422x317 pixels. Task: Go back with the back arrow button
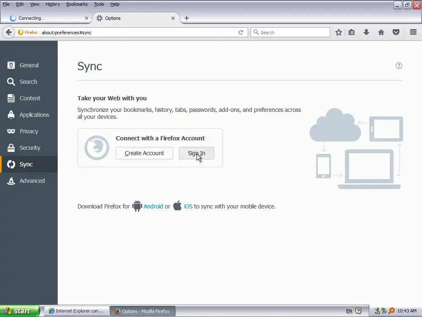[x=9, y=33]
